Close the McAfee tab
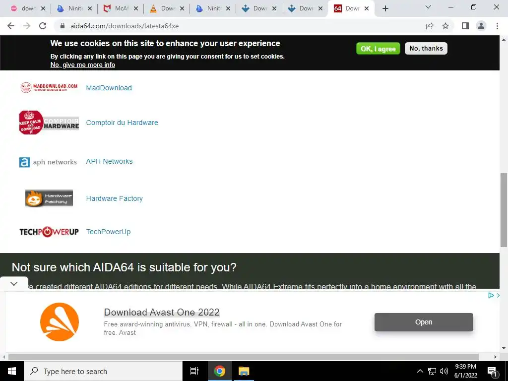 136,9
